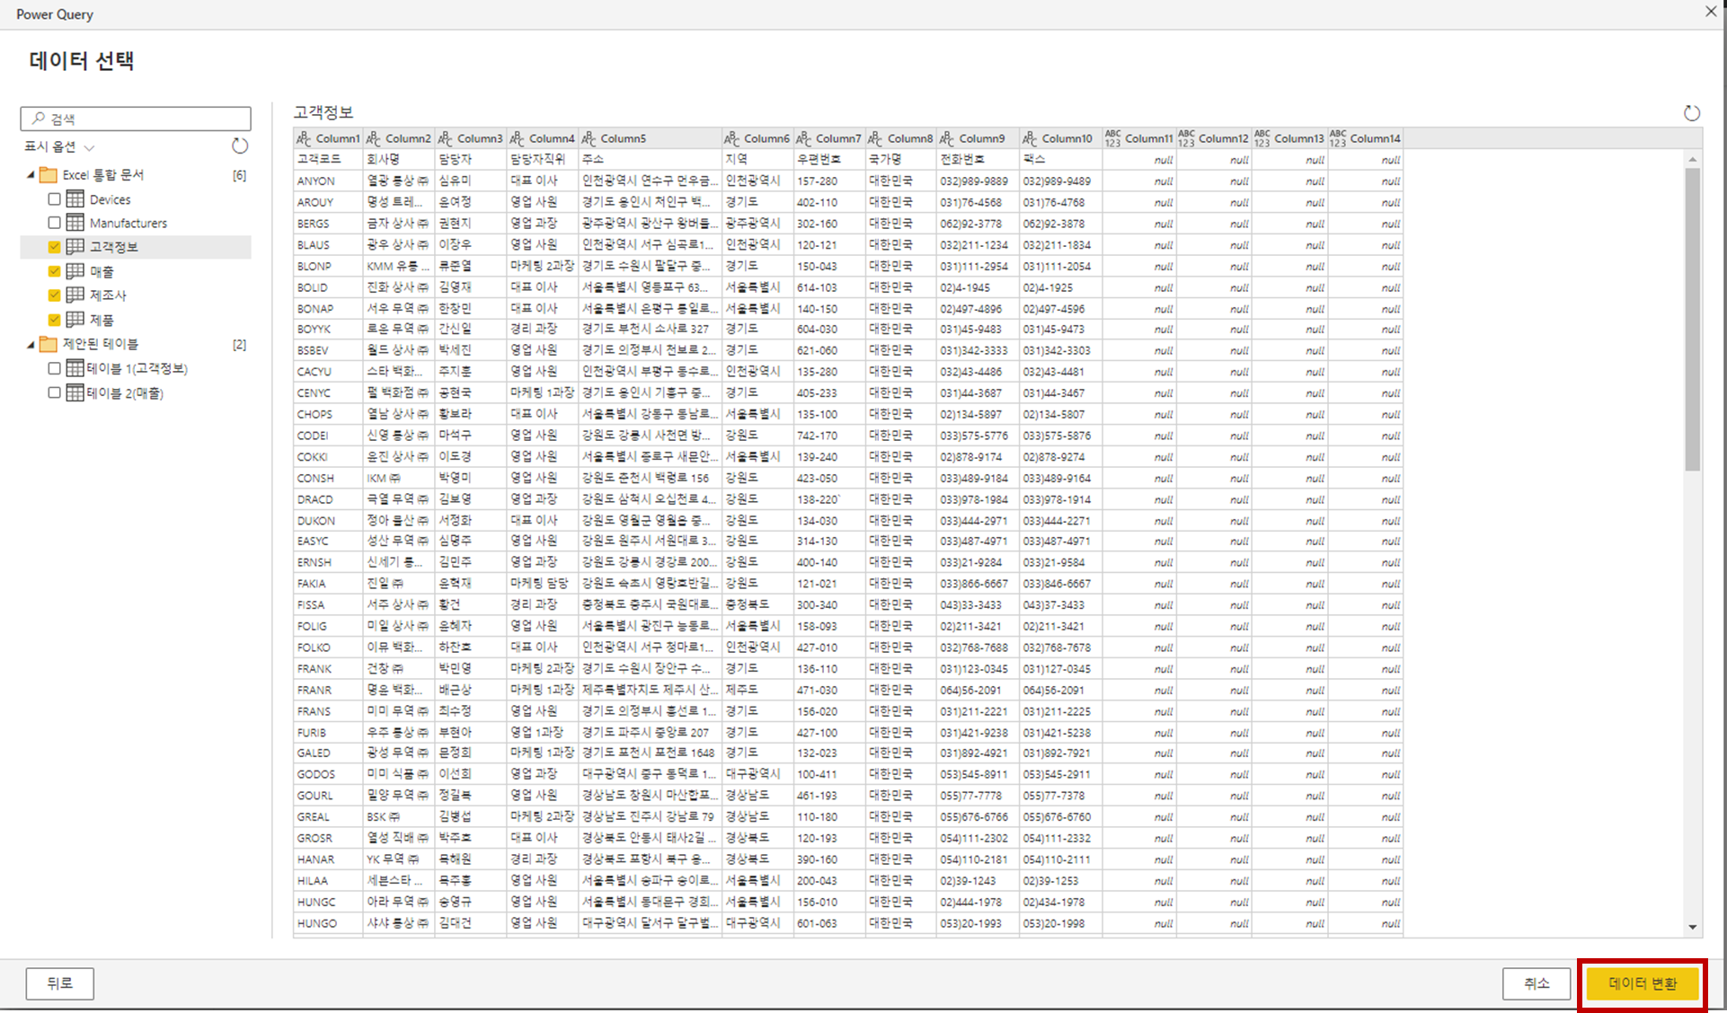Click the Column11 ABC123 data type icon

(1112, 138)
